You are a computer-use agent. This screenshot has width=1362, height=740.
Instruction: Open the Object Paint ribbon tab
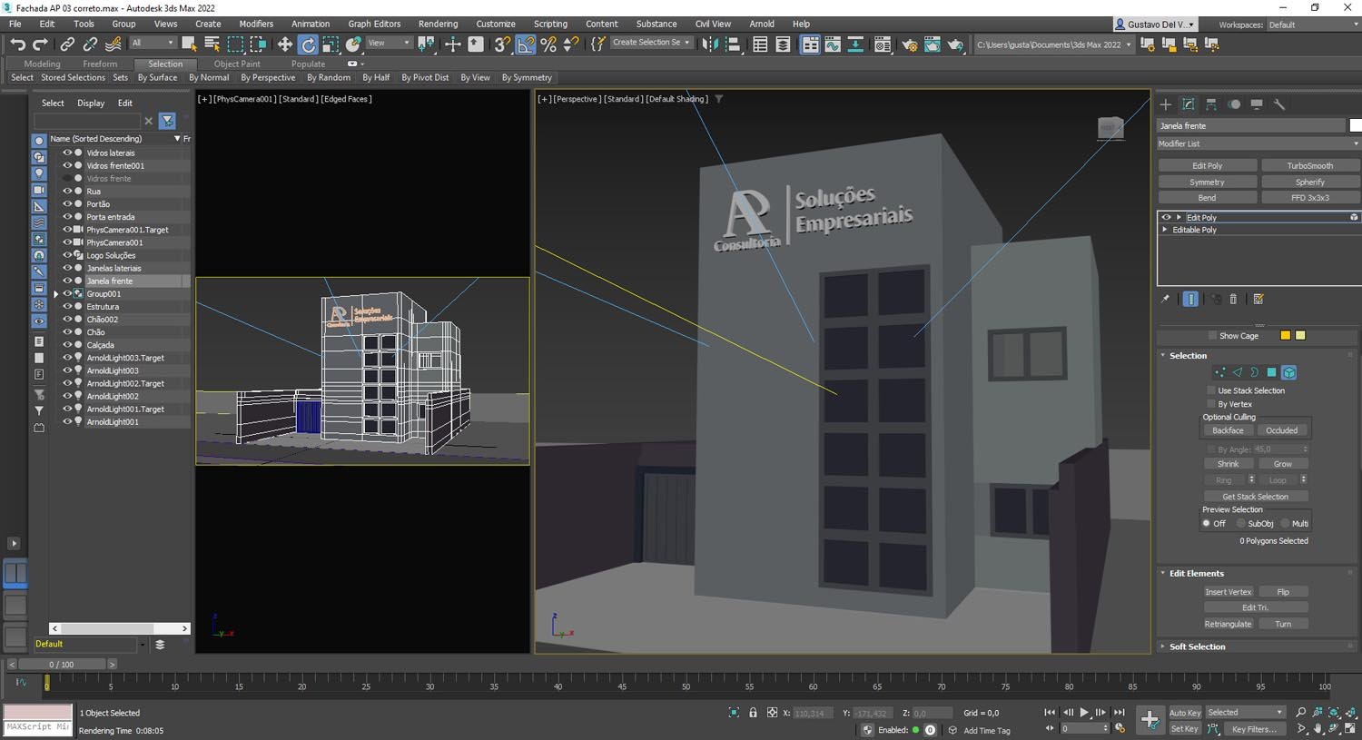pos(237,64)
